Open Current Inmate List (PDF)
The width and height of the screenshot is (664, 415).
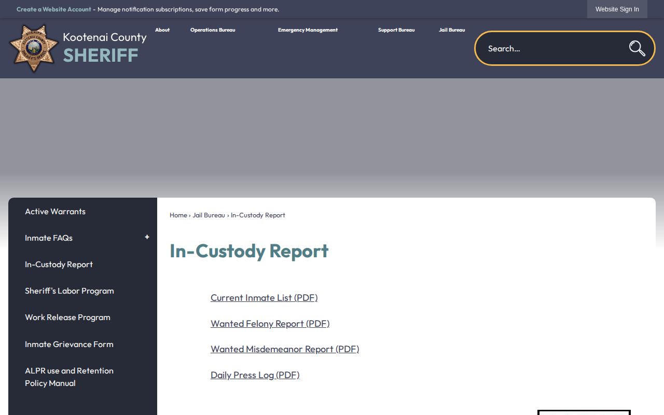tap(264, 298)
